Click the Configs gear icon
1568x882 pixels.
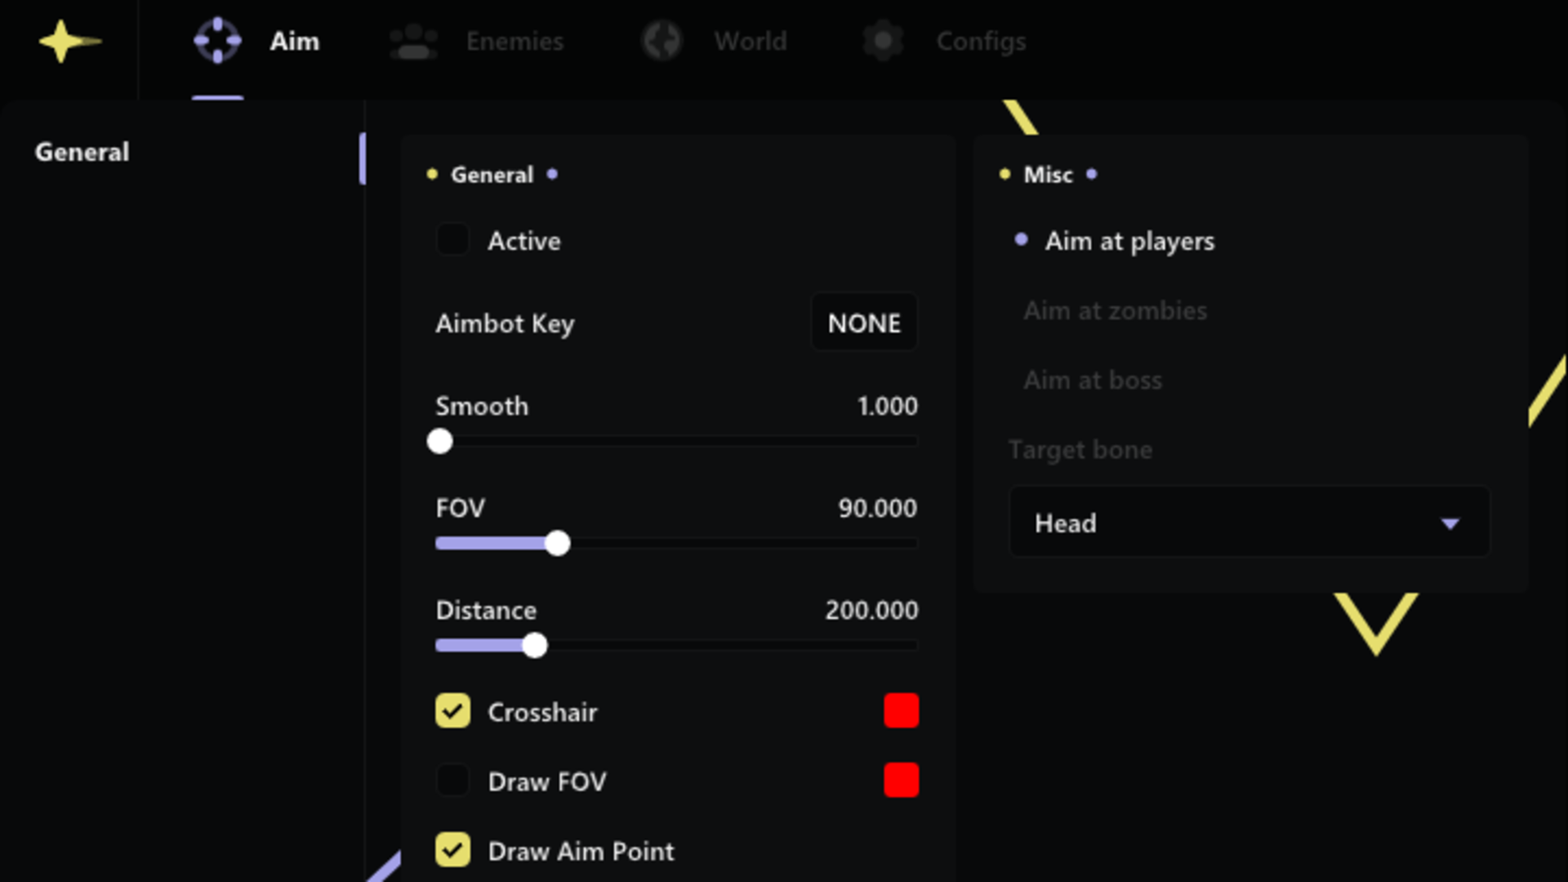(x=883, y=42)
